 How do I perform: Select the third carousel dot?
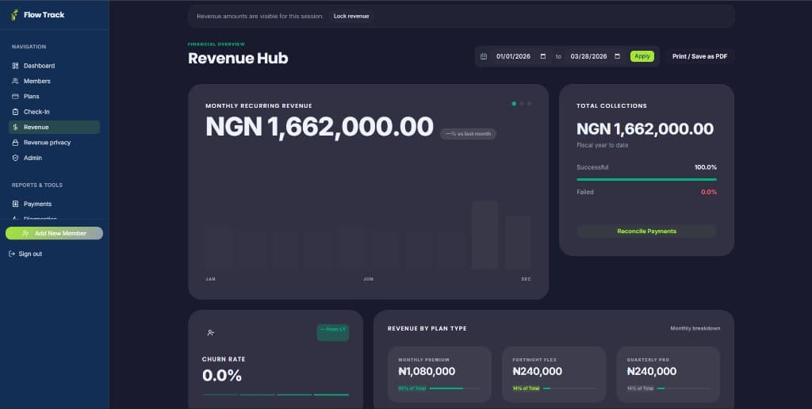(529, 104)
